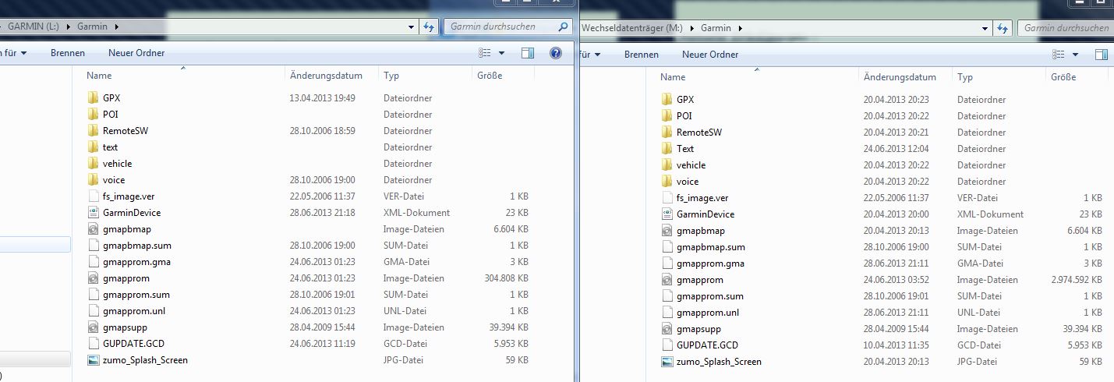Screen dimensions: 1114x382
Task: Select gmapbmap image file in left window
Action: pos(127,229)
